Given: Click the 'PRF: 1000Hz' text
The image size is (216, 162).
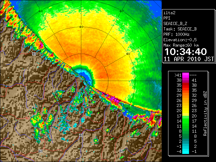Looking at the screenshot, I should [x=177, y=34].
